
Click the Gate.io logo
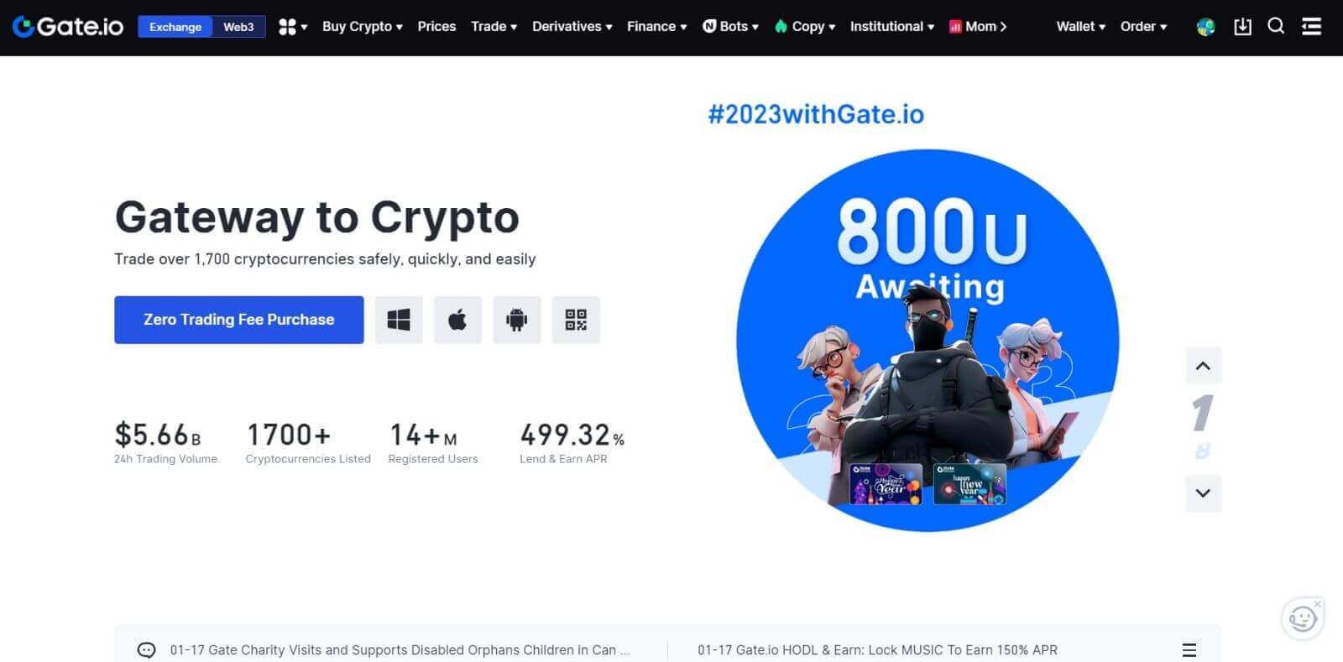[x=67, y=26]
